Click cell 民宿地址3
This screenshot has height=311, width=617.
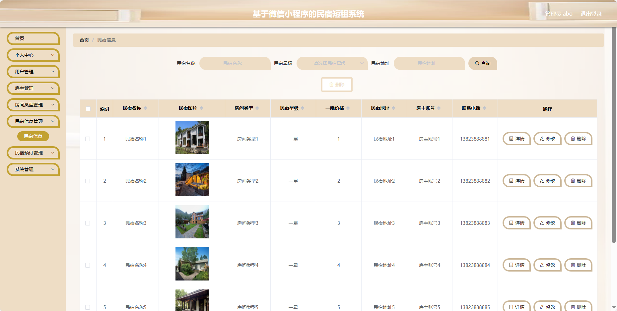(384, 223)
